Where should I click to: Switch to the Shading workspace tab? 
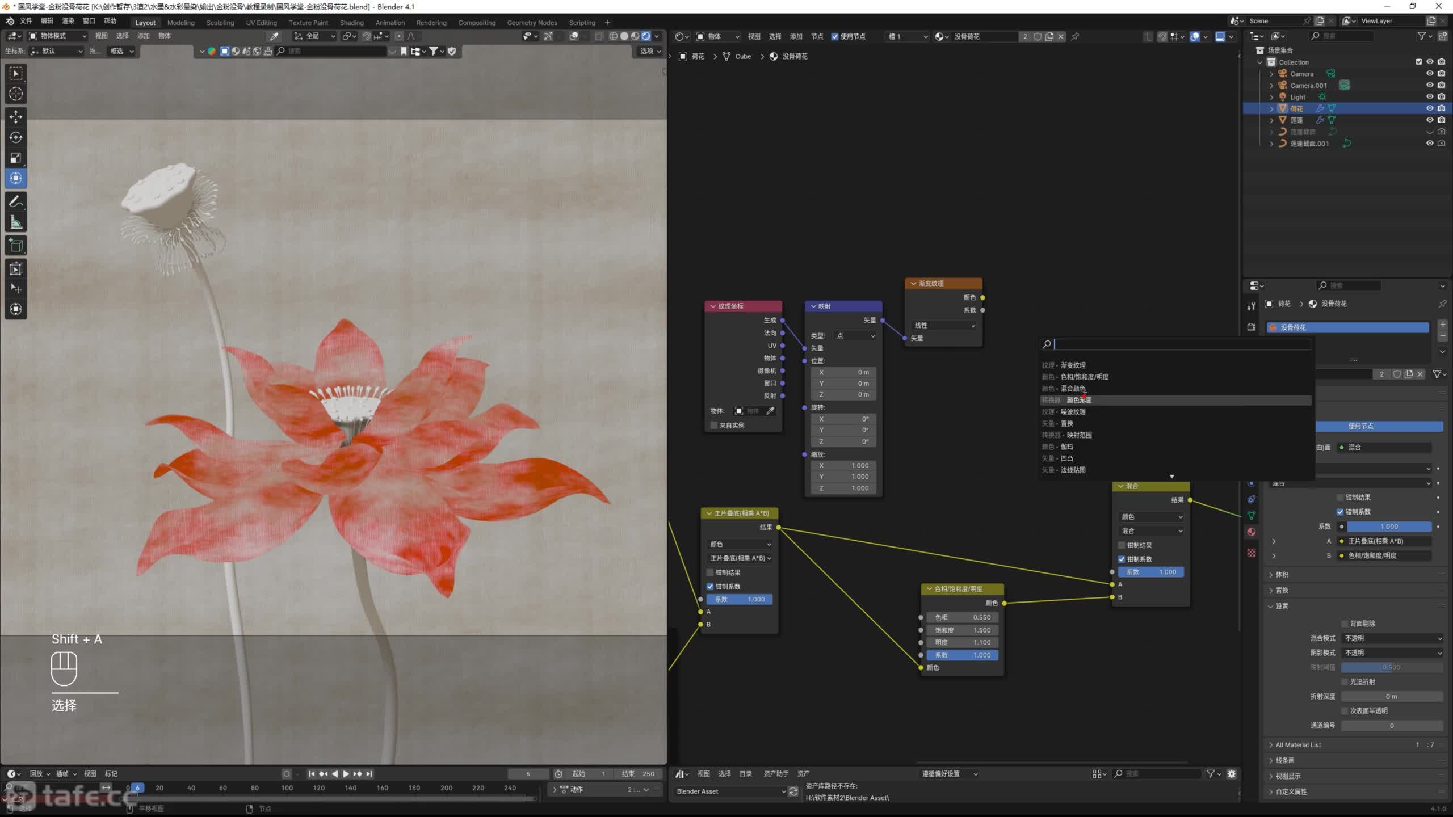[x=351, y=23]
